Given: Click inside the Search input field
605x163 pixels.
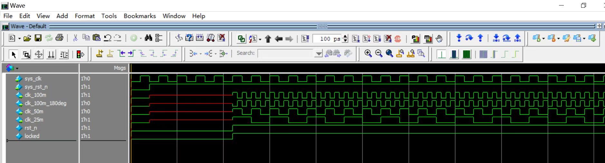Looking at the screenshot, I should click(x=286, y=53).
